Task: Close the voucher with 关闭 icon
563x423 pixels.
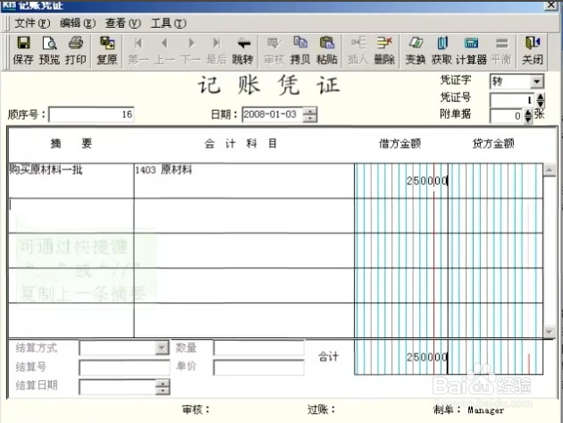Action: [x=532, y=51]
